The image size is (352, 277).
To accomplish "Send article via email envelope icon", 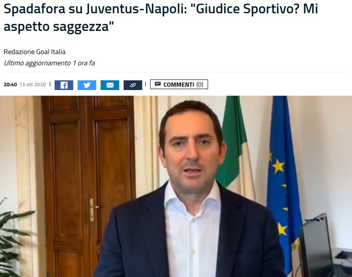I will pos(110,85).
